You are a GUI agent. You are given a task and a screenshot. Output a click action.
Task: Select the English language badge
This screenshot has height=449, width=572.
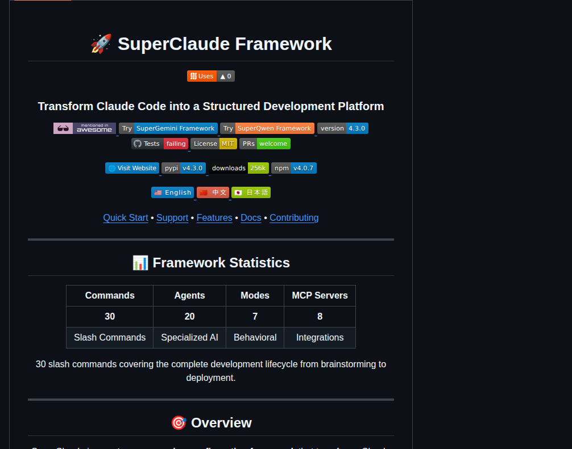[172, 192]
